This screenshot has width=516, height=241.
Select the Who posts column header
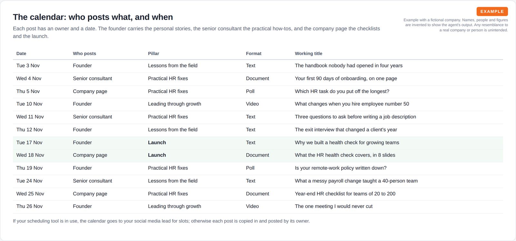tap(84, 53)
